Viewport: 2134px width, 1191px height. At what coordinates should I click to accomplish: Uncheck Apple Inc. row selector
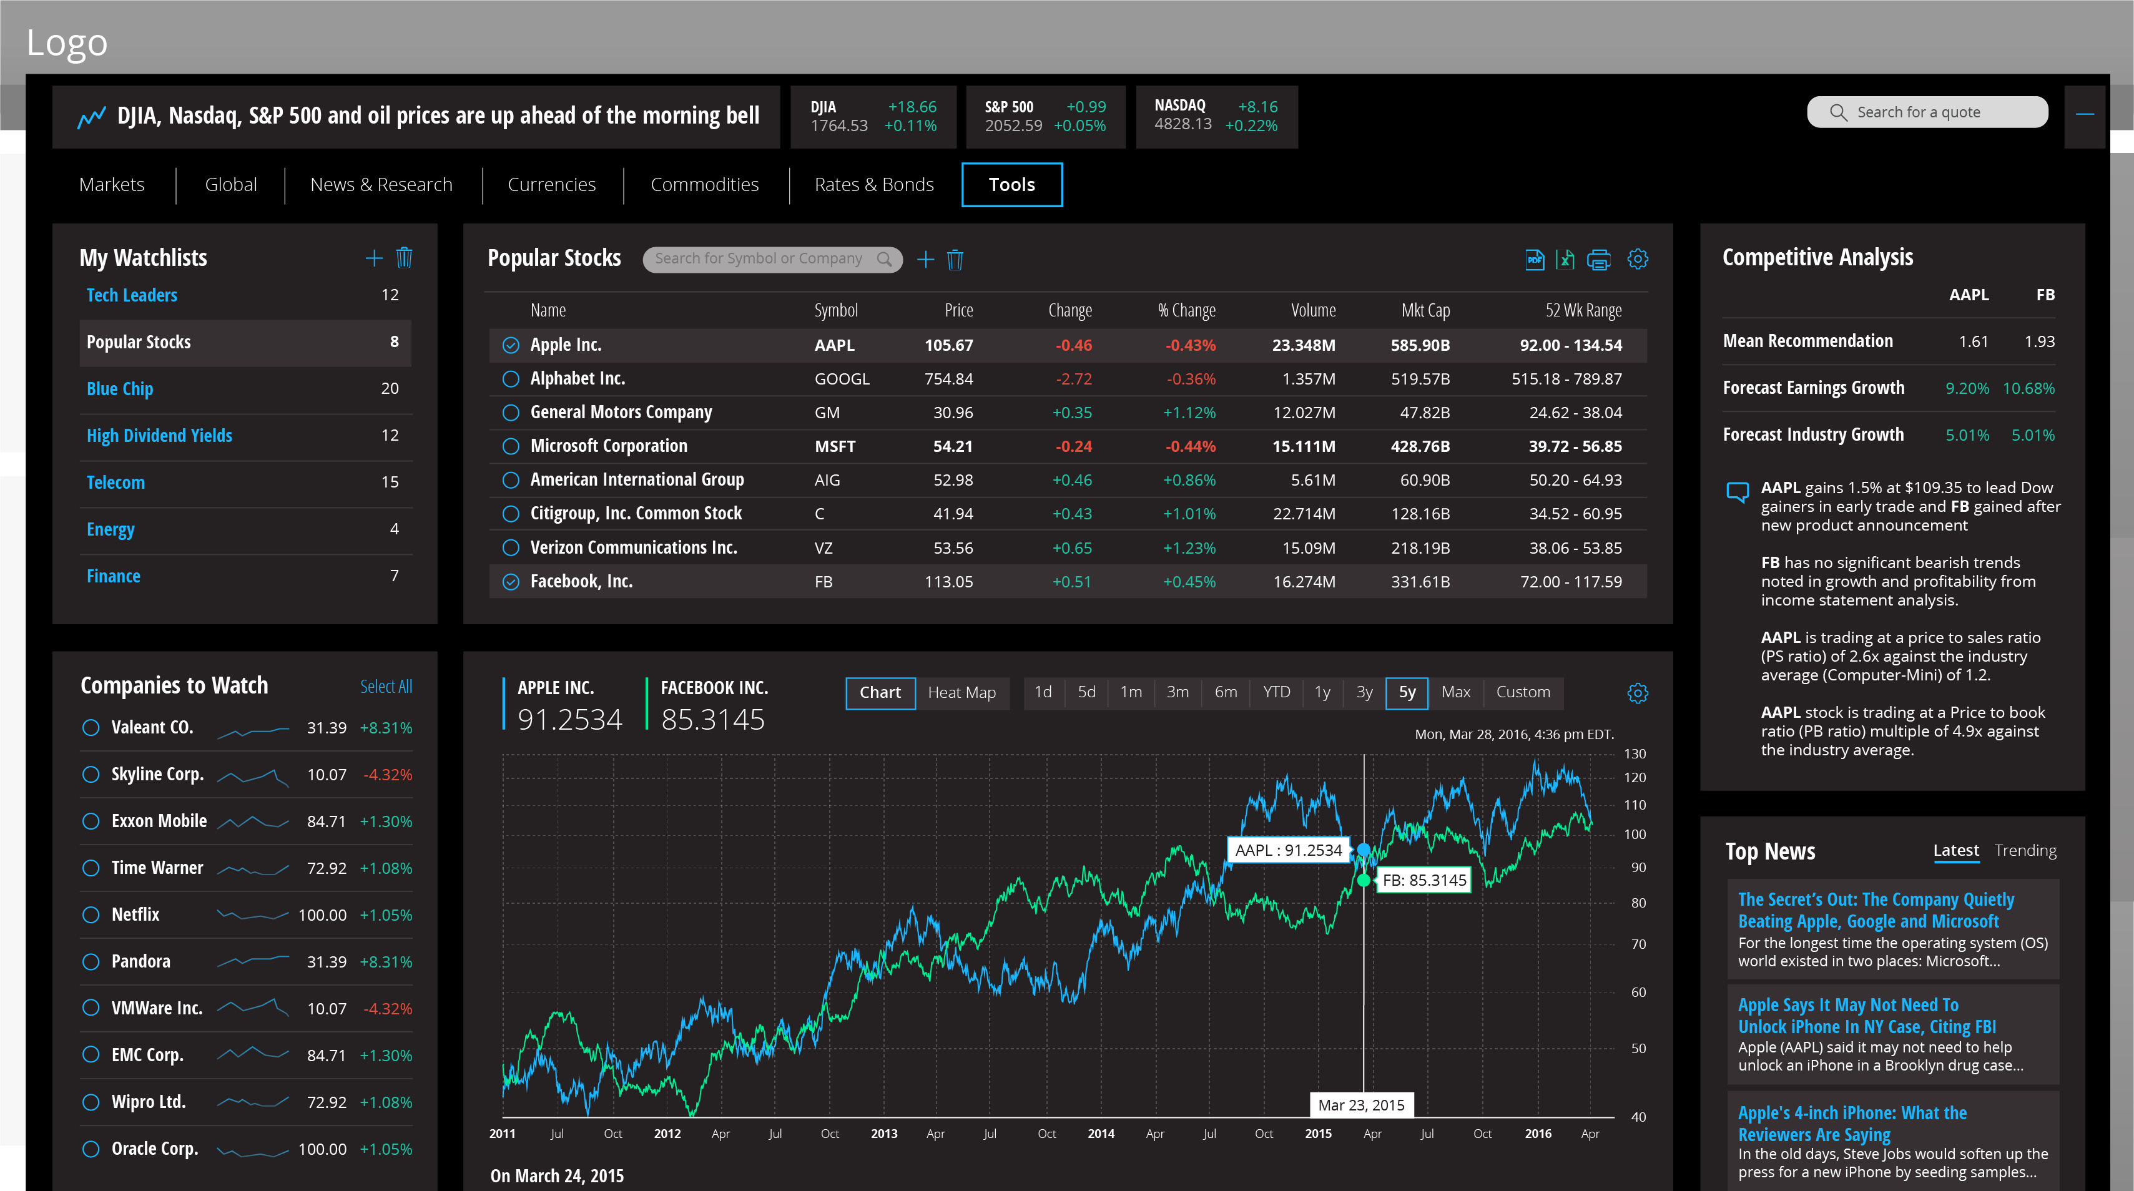coord(511,345)
